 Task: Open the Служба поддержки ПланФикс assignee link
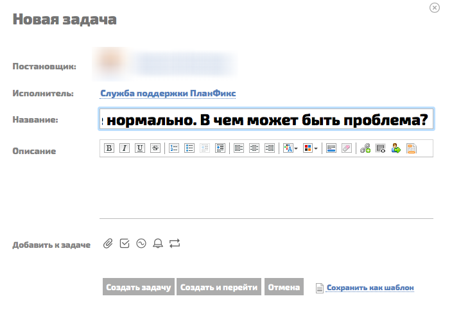(x=168, y=94)
